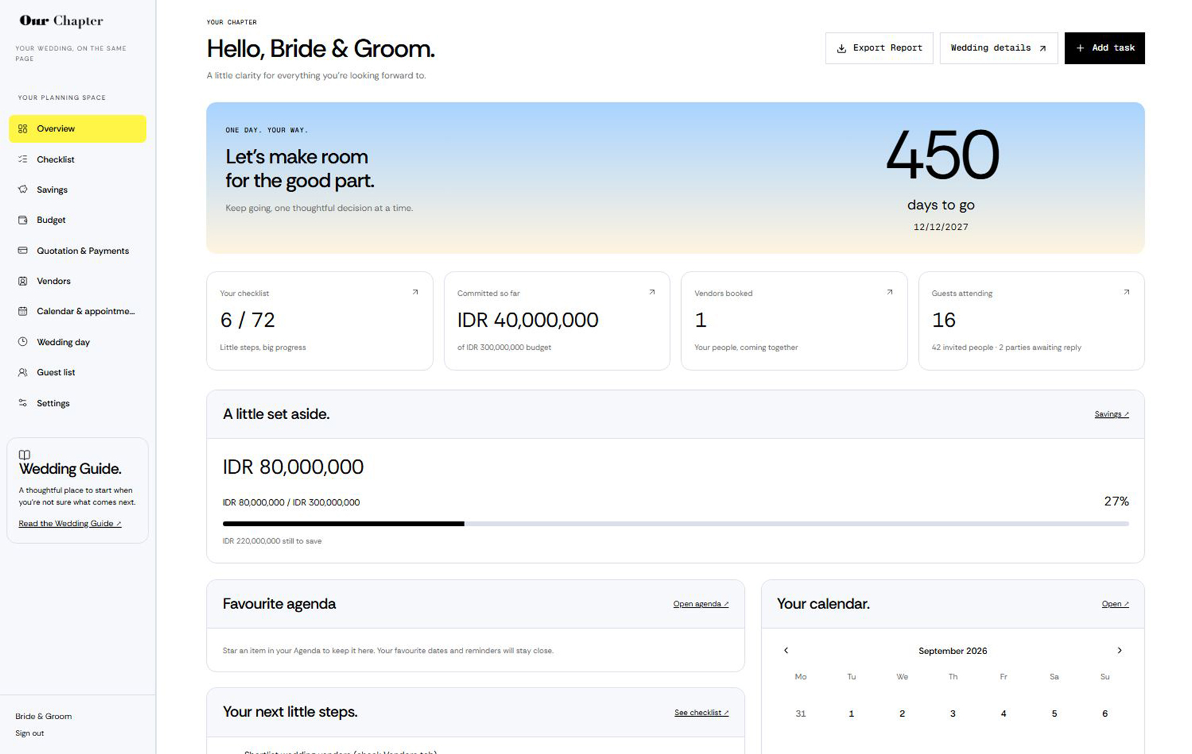The width and height of the screenshot is (1192, 754).
Task: Open the Guests attending card arrow
Action: 1126,292
